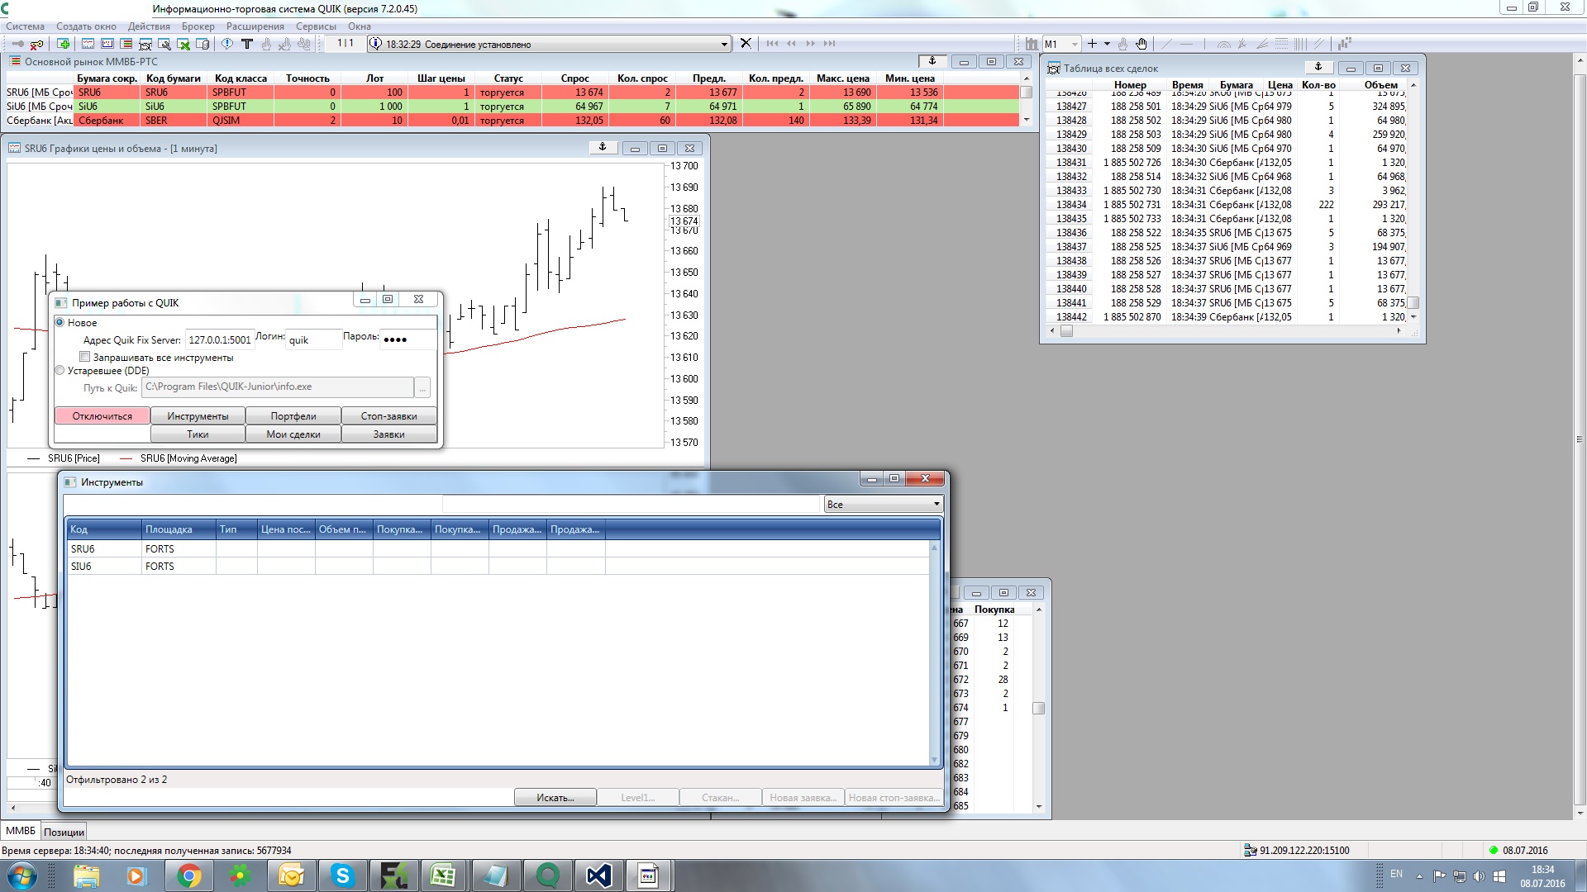Click the X icon beside the message box
The image size is (1587, 892).
[746, 44]
